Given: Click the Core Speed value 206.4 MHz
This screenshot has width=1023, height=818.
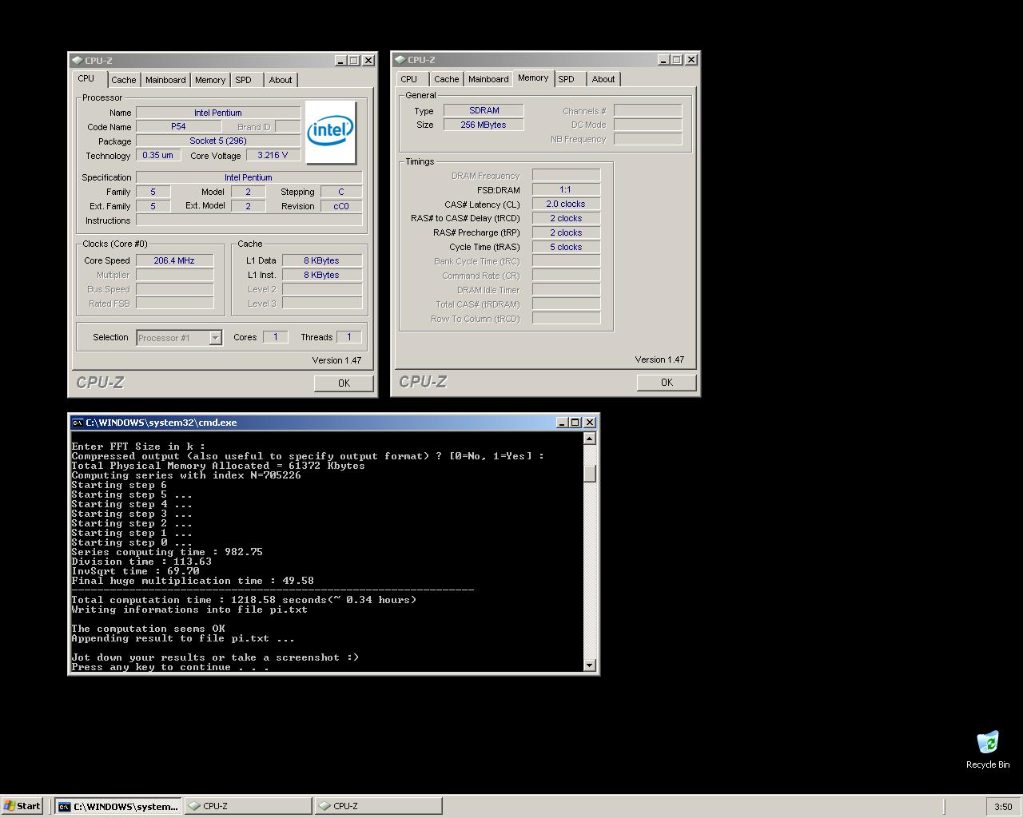Looking at the screenshot, I should point(174,260).
